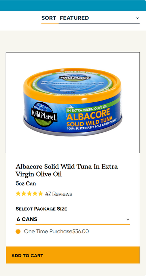This screenshot has height=276, width=146.
Task: Click the third rating star
Action: pos(29,194)
